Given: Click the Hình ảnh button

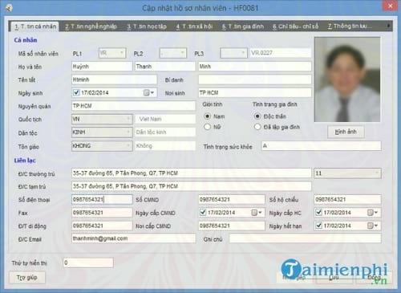Looking at the screenshot, I should coord(346,132).
